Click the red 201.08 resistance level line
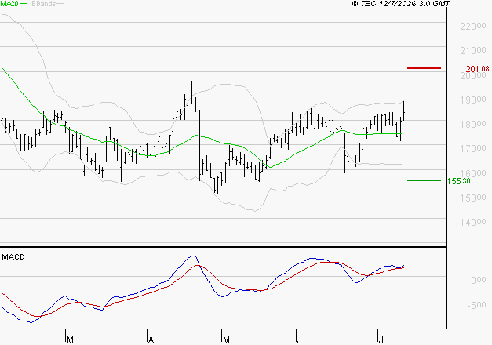The width and height of the screenshot is (492, 345). (424, 68)
